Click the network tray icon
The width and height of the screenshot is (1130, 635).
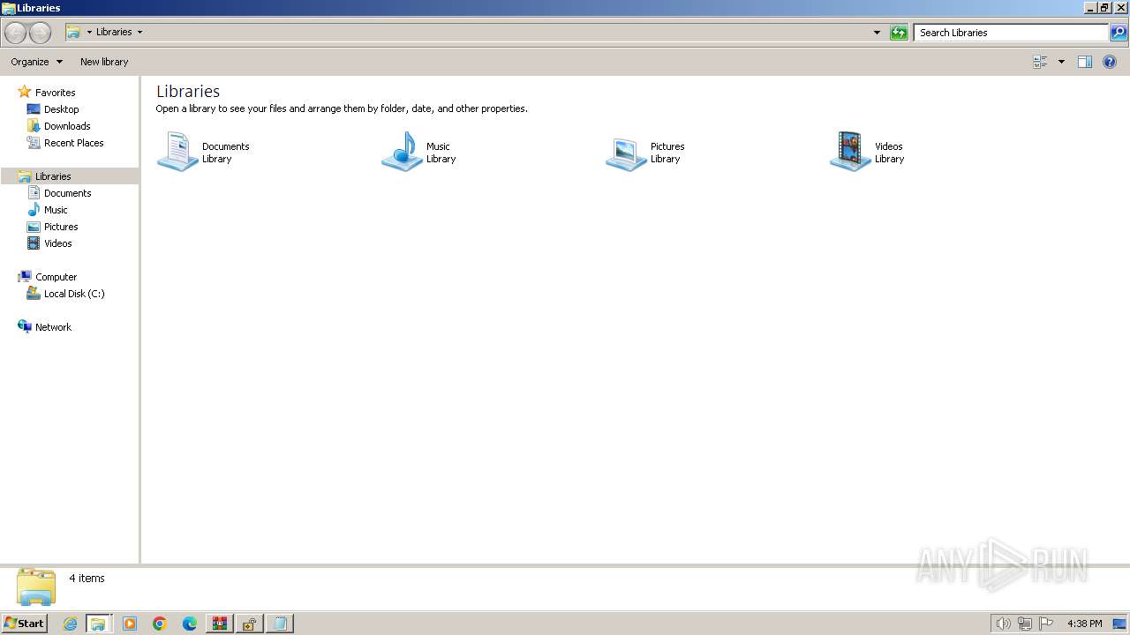pyautogui.click(x=1025, y=624)
